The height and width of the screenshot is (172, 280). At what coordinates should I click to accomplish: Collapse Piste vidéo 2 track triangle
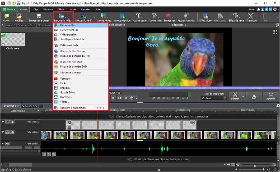[x=3, y=122]
